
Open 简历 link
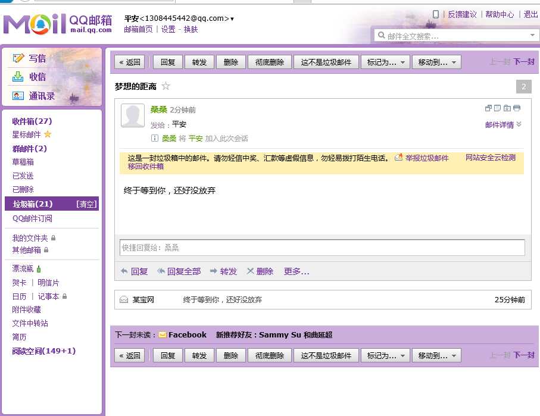19,337
